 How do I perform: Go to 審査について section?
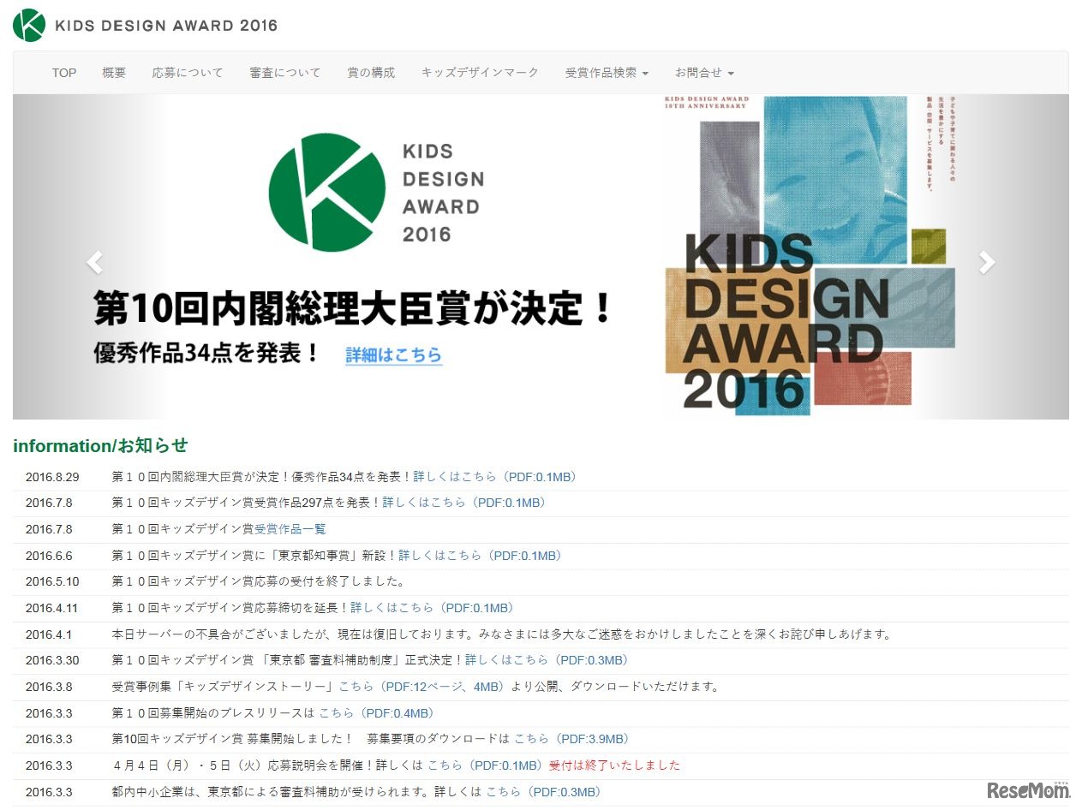[285, 73]
